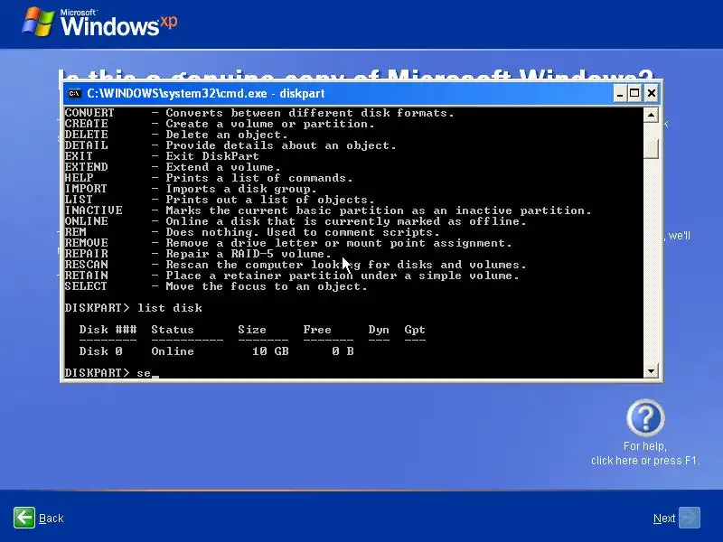Screen dimensions: 723x542
Task: Click the IMPORT command line
Action: pos(191,189)
